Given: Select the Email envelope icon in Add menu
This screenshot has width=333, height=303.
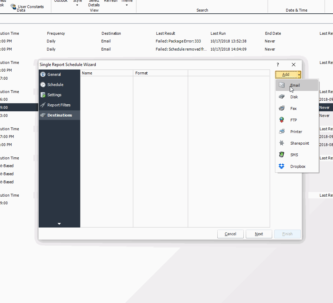Looking at the screenshot, I should [x=282, y=85].
